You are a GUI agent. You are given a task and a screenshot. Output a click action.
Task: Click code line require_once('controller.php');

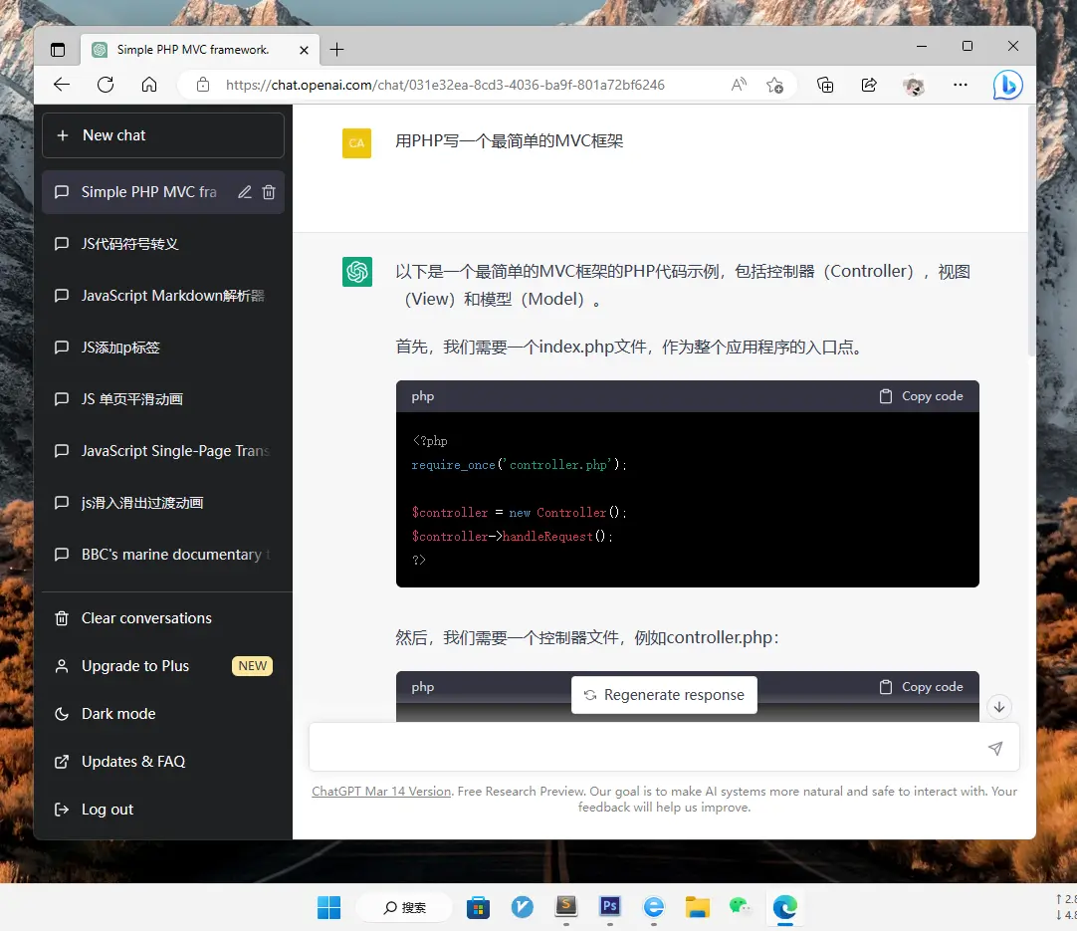tap(519, 465)
